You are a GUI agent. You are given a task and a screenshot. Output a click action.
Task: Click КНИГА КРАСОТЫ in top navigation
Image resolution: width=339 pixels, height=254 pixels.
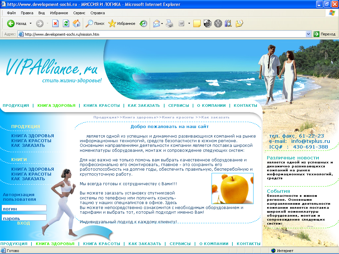point(102,106)
